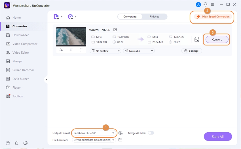Click the 1920*1080 source resolution
This screenshot has width=241, height=149.
[123, 37]
